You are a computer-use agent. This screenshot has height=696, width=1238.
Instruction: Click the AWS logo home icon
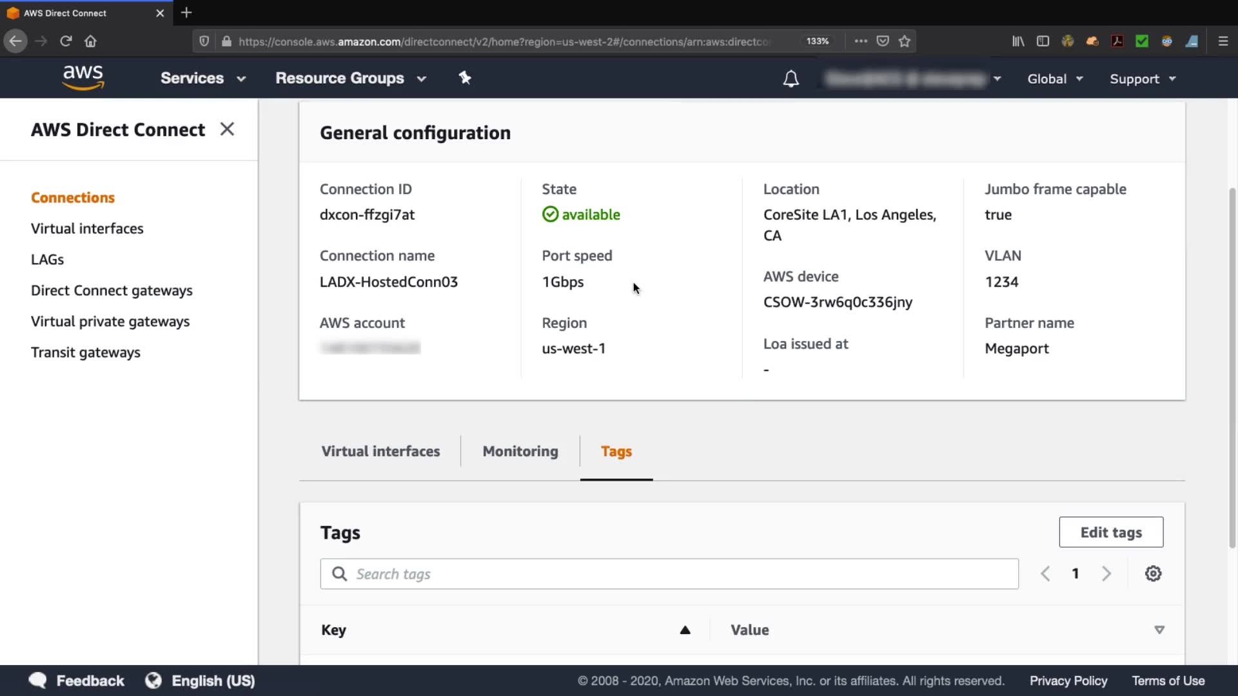[83, 77]
